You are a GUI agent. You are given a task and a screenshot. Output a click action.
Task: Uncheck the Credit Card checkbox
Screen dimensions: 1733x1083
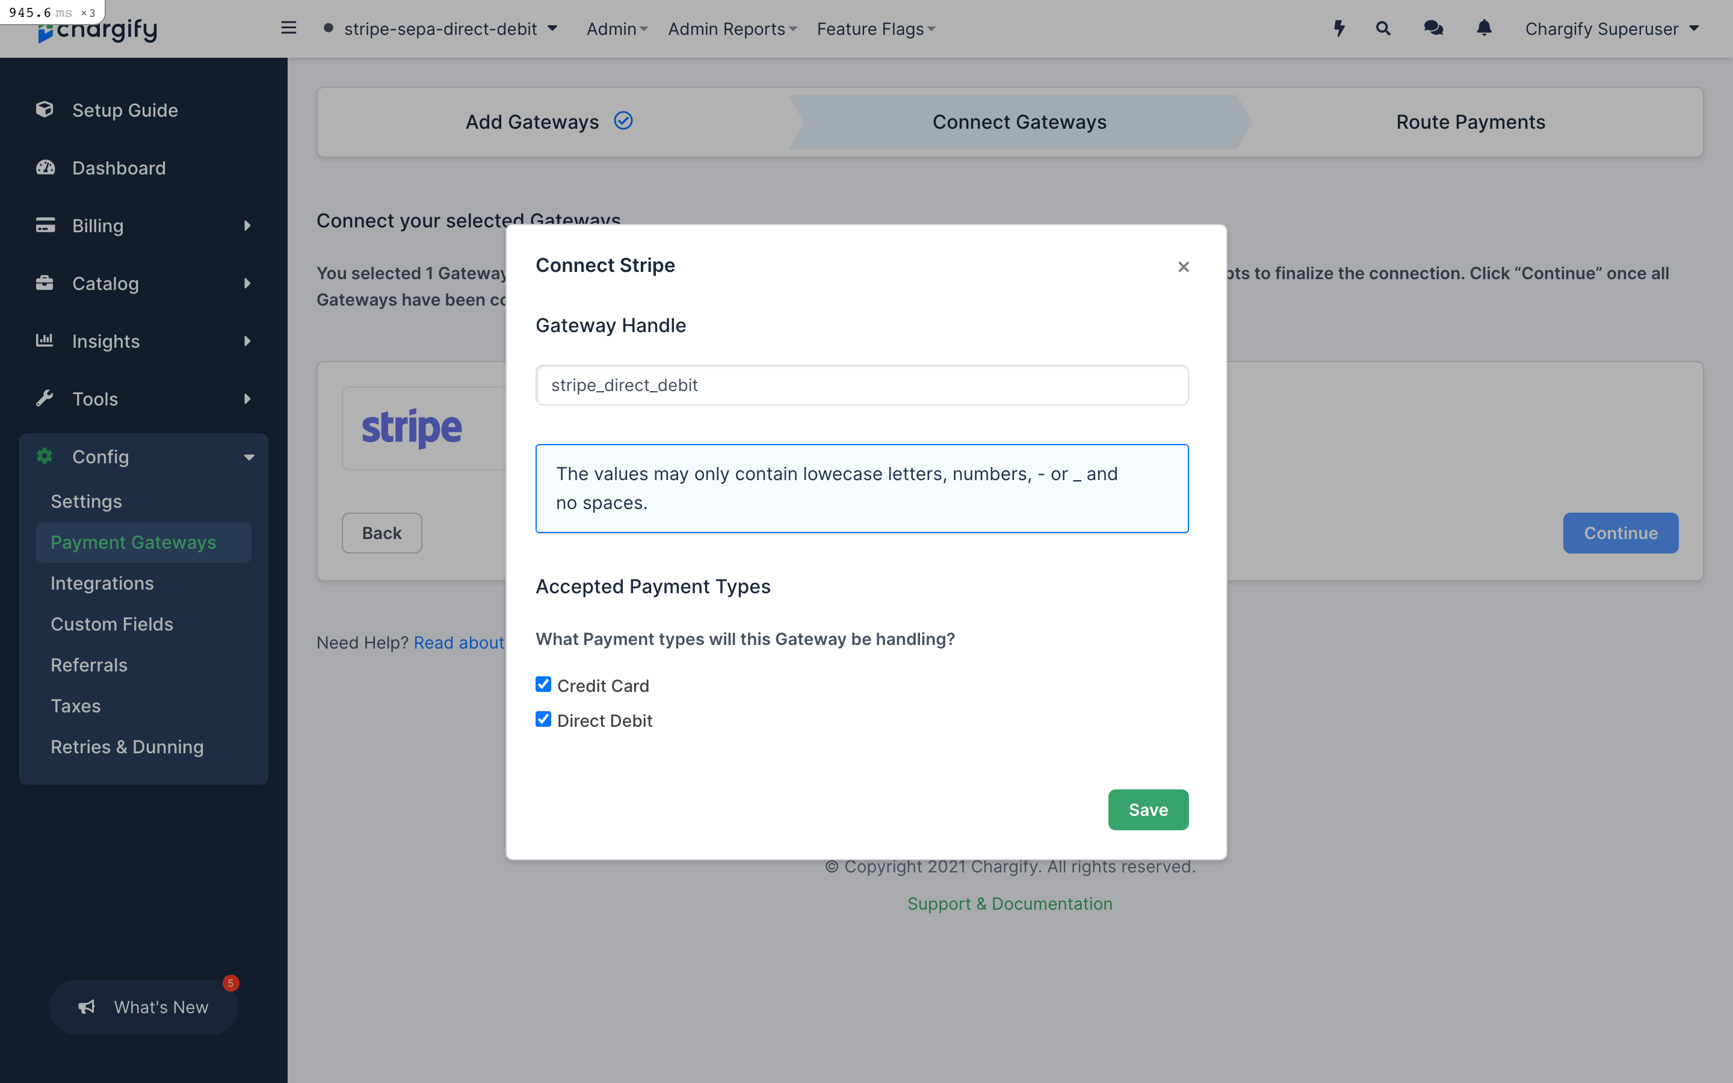pyautogui.click(x=543, y=684)
